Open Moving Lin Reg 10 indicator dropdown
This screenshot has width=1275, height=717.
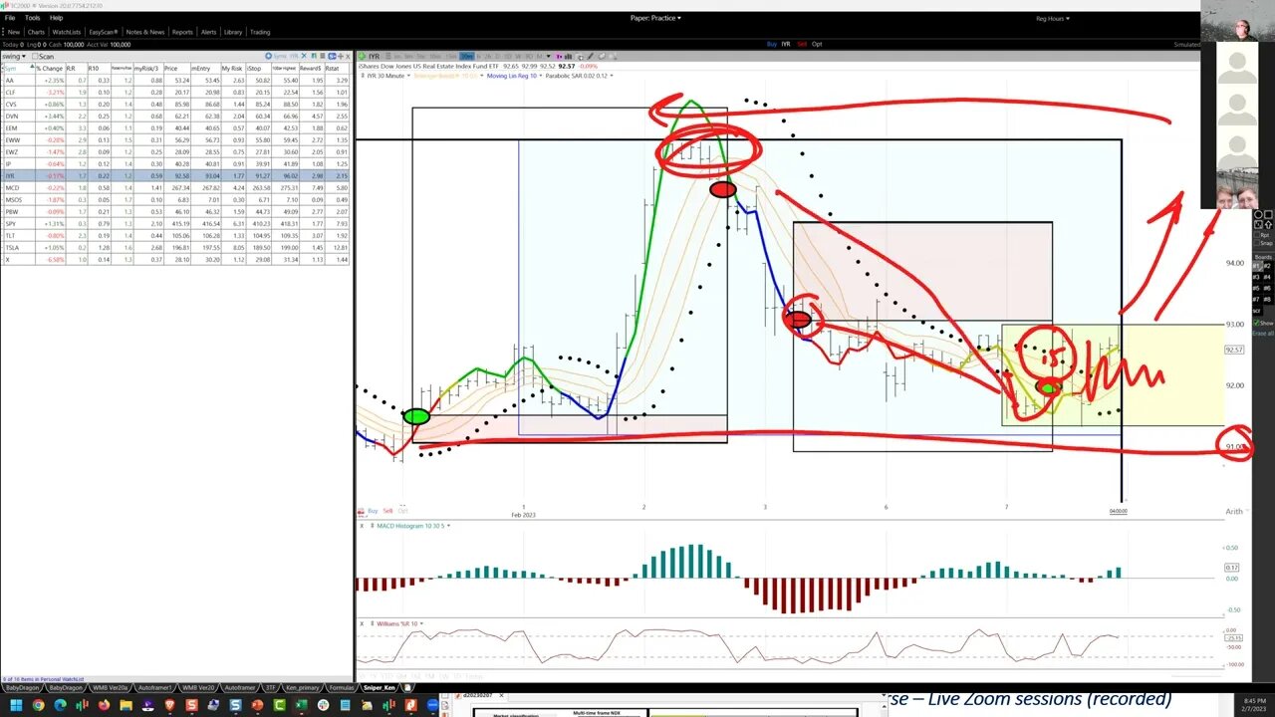click(x=516, y=76)
